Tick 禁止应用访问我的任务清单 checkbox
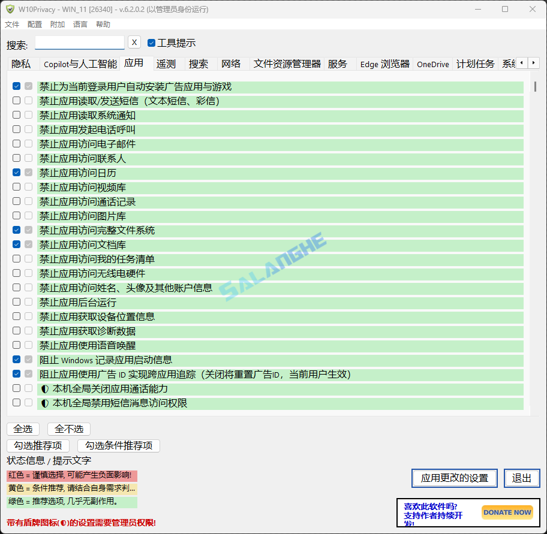This screenshot has height=534, width=547. 16,259
